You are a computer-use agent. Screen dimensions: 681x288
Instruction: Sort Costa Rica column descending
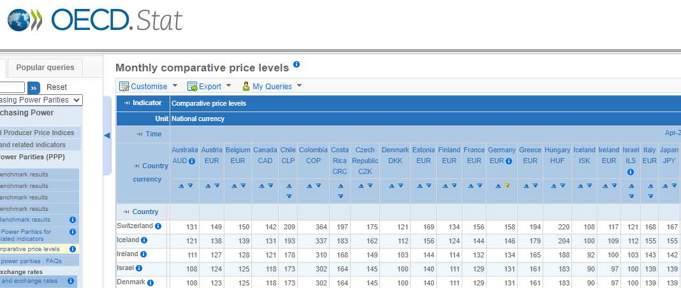(x=340, y=196)
